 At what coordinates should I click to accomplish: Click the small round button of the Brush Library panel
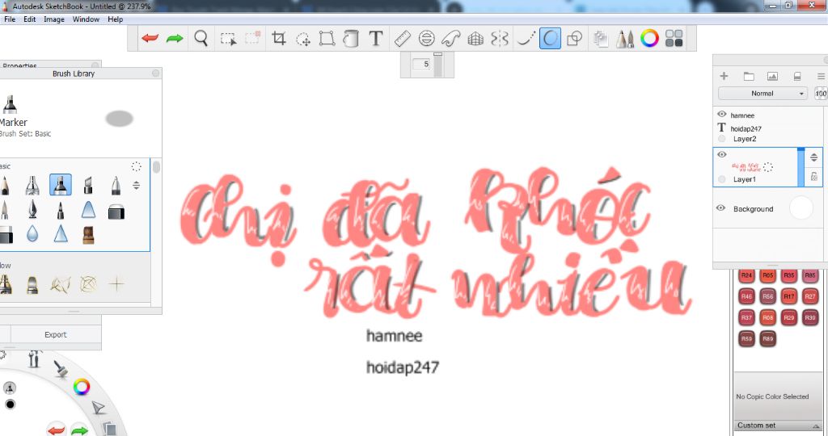[x=155, y=73]
